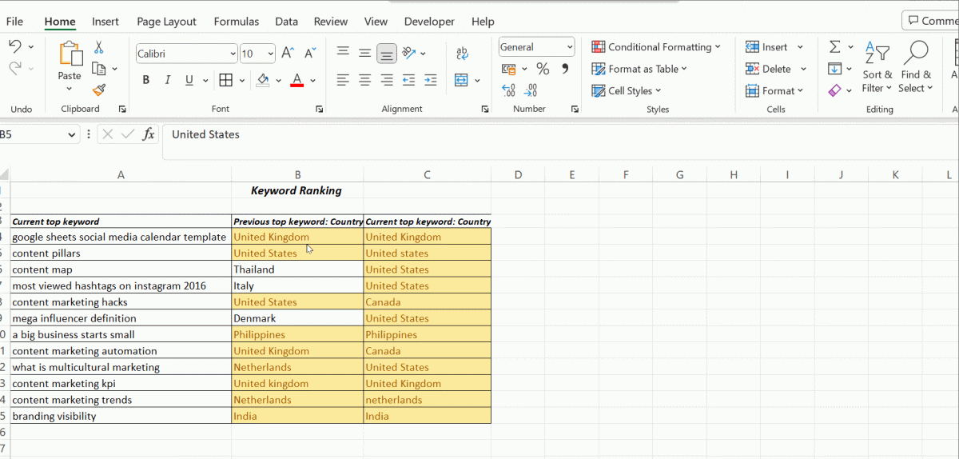
Task: Toggle Italic formatting
Action: pos(168,80)
